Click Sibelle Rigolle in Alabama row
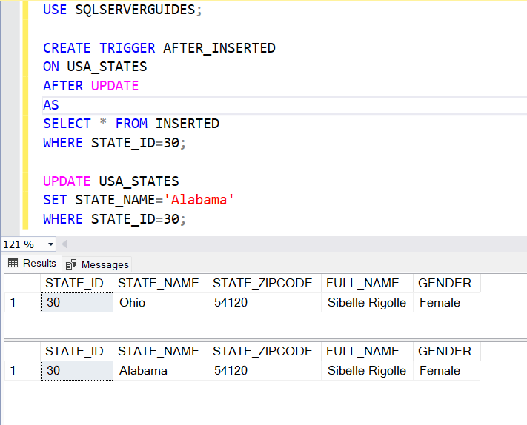This screenshot has width=527, height=425. pyautogui.click(x=367, y=371)
